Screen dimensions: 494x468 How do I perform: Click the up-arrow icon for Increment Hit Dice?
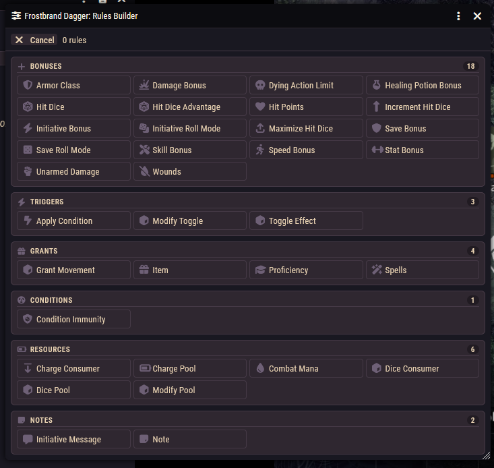point(376,107)
